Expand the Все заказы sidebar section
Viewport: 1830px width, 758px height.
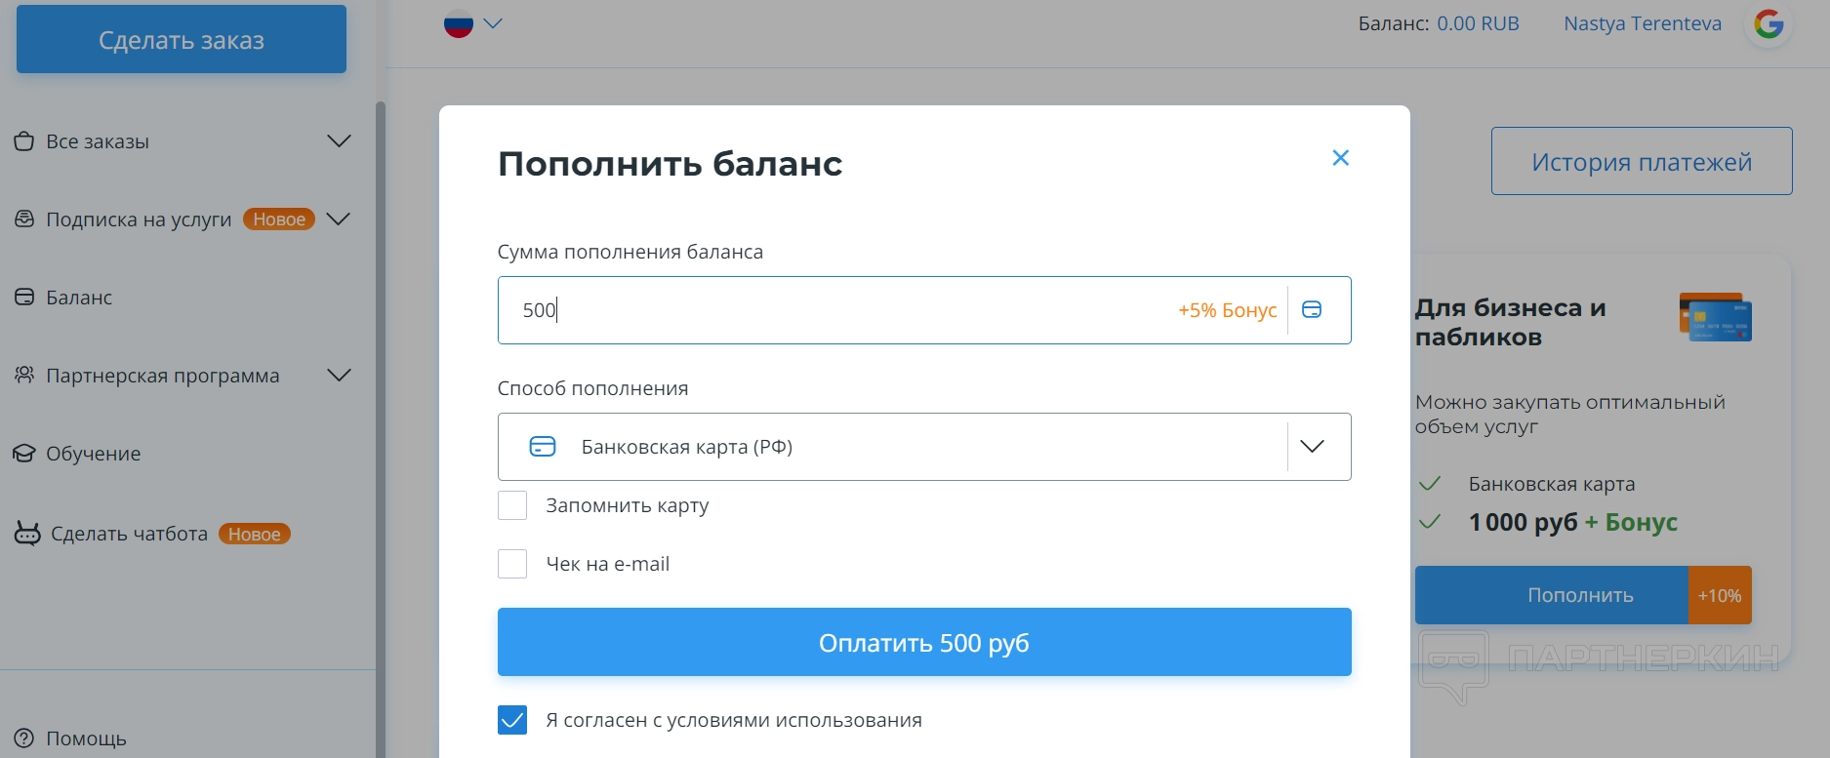pyautogui.click(x=339, y=141)
